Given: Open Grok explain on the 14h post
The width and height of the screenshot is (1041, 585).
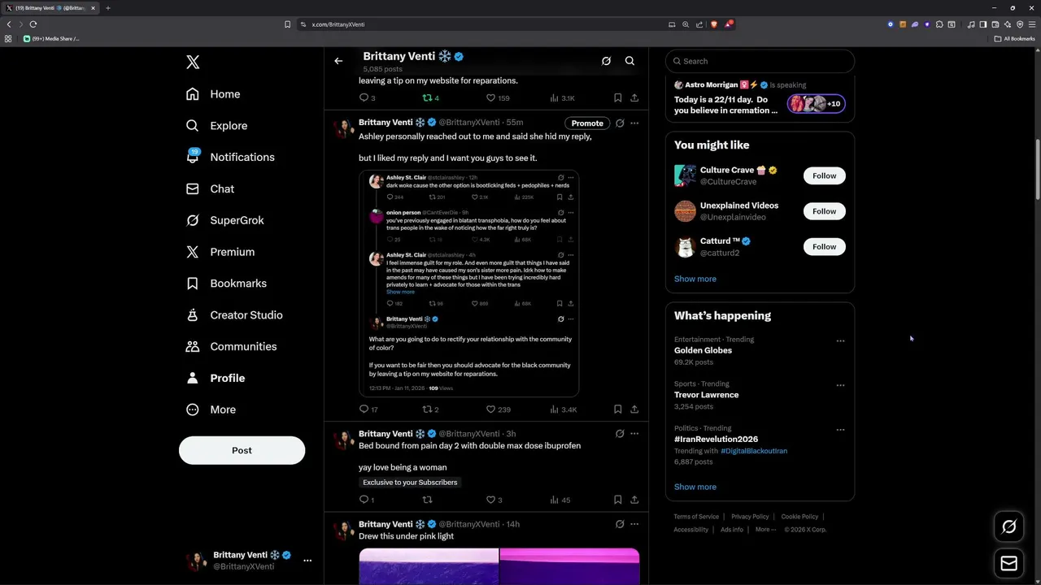Looking at the screenshot, I should (x=620, y=524).
